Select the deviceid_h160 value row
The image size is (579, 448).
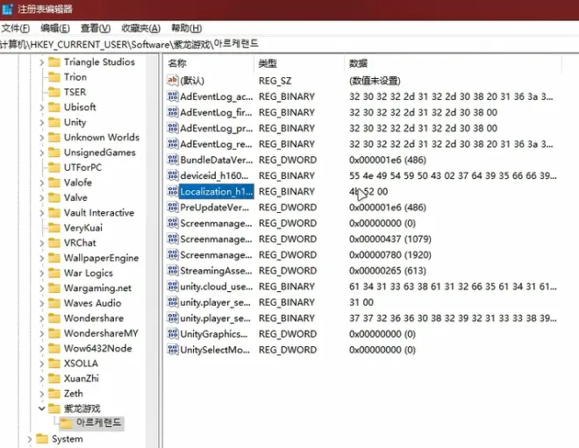216,176
